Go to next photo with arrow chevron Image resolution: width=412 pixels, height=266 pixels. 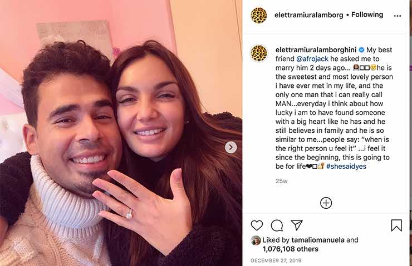tap(230, 147)
